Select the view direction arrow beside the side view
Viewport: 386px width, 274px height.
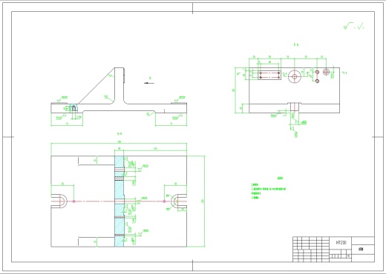[149, 83]
